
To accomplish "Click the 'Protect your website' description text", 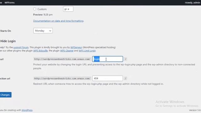I will [x=114, y=66].
